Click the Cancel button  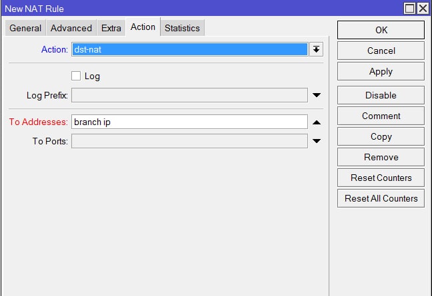381,51
